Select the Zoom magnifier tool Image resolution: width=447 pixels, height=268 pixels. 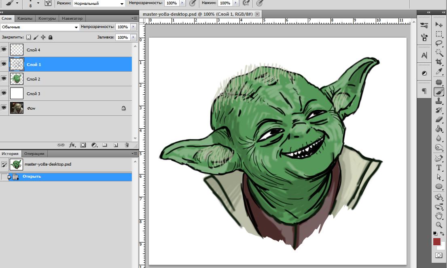pyautogui.click(x=439, y=225)
